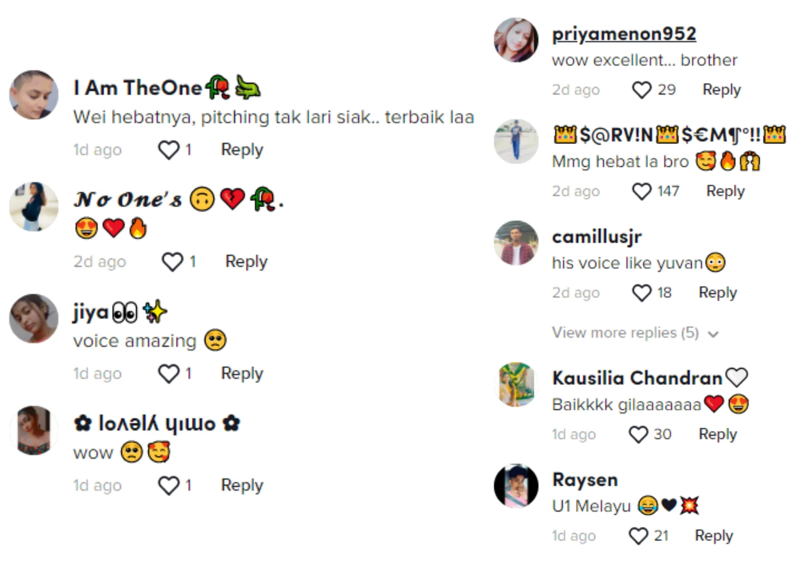Tap heart on Kausilia Chandran's comment
The height and width of the screenshot is (565, 796).
pos(638,435)
